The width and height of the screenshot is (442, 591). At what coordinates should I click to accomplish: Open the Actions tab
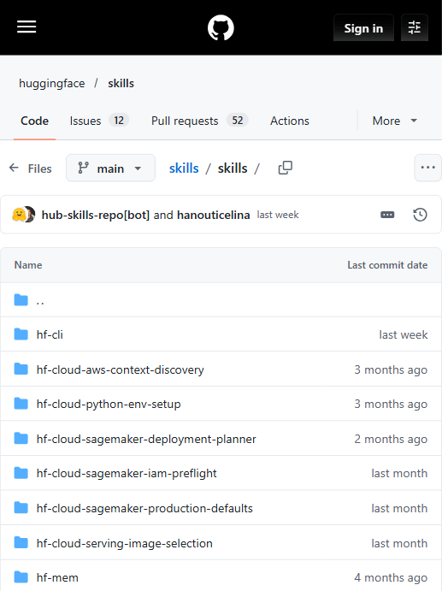point(289,121)
